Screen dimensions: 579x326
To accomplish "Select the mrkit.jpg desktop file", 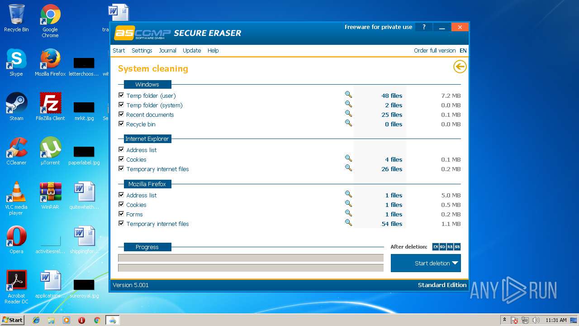I will (84, 111).
